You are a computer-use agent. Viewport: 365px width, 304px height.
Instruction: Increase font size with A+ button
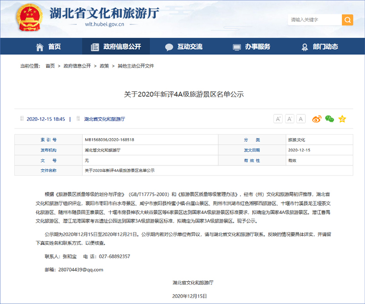(278, 119)
